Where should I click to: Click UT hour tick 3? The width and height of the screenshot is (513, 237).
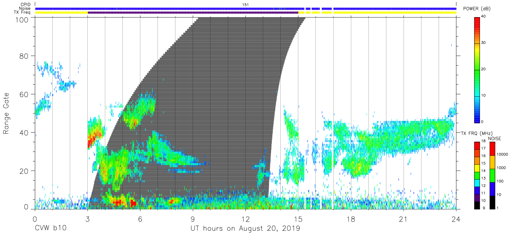pyautogui.click(x=87, y=220)
